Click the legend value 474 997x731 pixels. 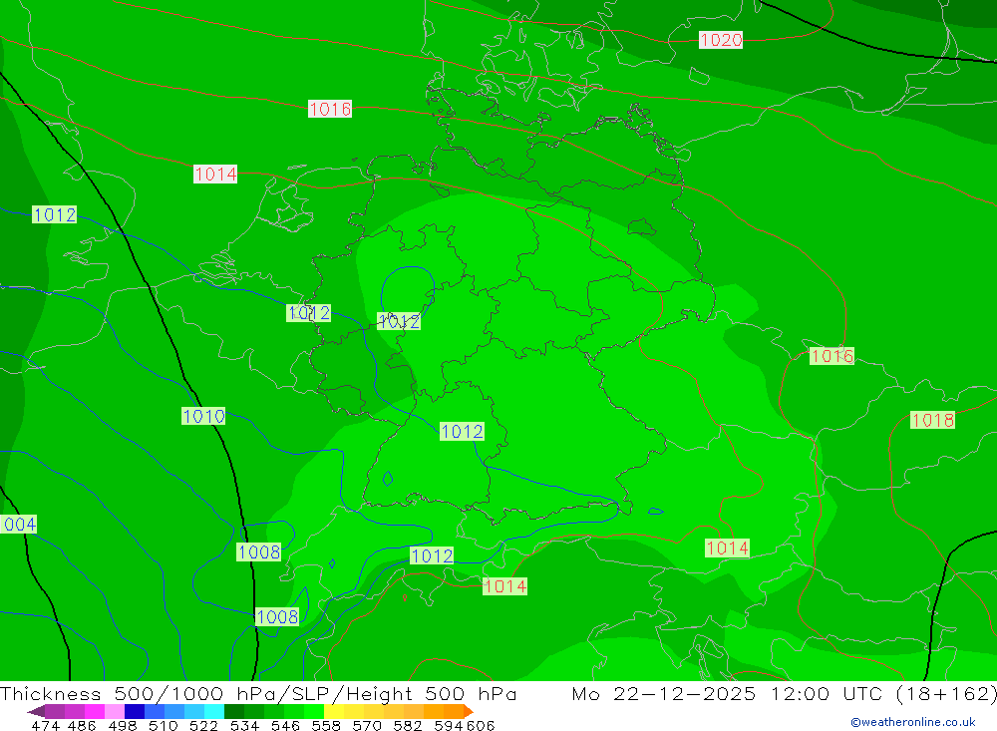click(45, 726)
